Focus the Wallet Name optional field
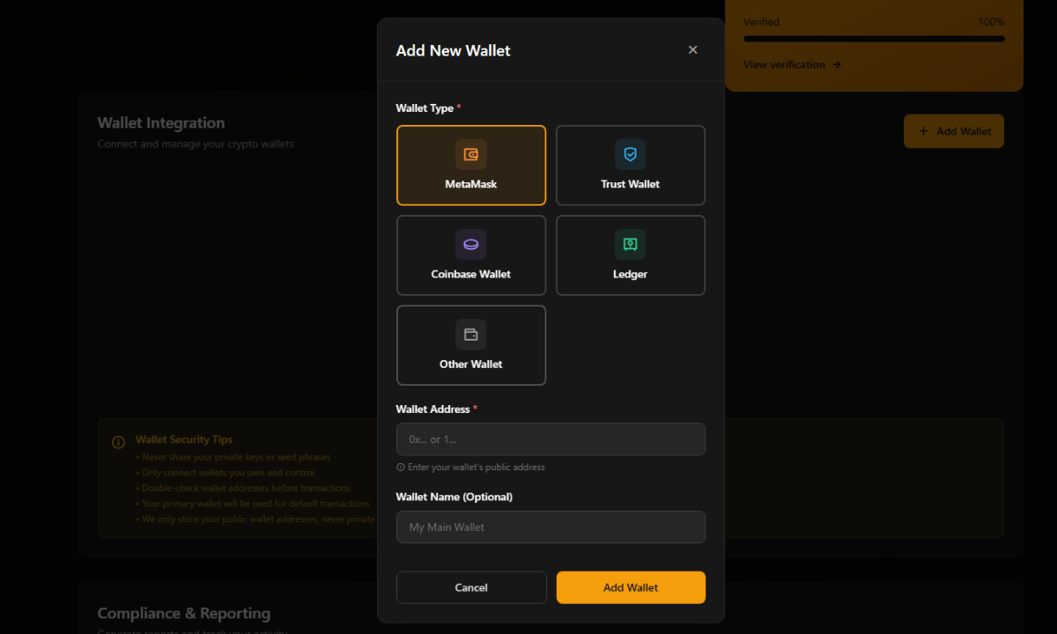The width and height of the screenshot is (1057, 634). coord(551,527)
